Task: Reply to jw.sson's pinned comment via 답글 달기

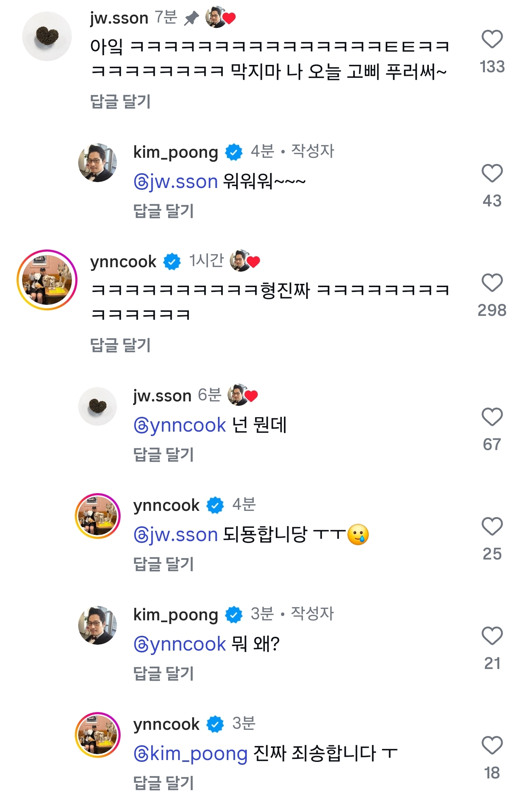Action: 120,101
